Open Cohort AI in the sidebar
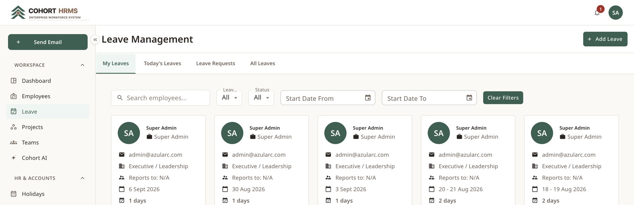Image resolution: width=634 pixels, height=205 pixels. click(48, 158)
